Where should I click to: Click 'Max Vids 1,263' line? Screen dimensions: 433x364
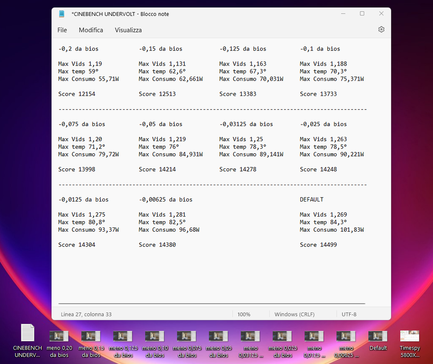323,139
